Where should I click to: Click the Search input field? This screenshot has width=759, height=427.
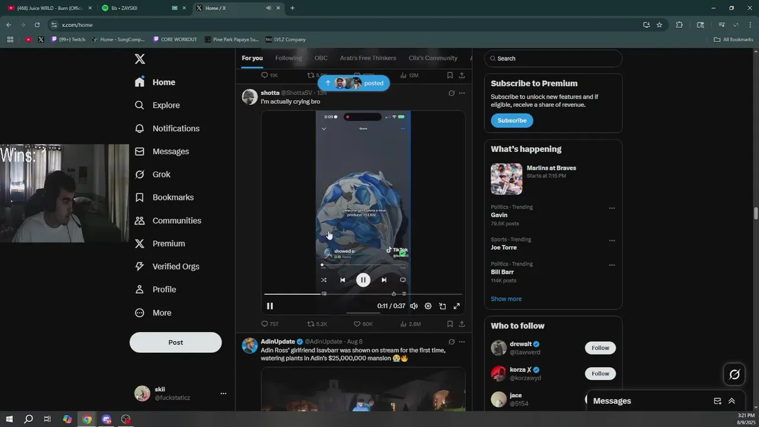553,59
